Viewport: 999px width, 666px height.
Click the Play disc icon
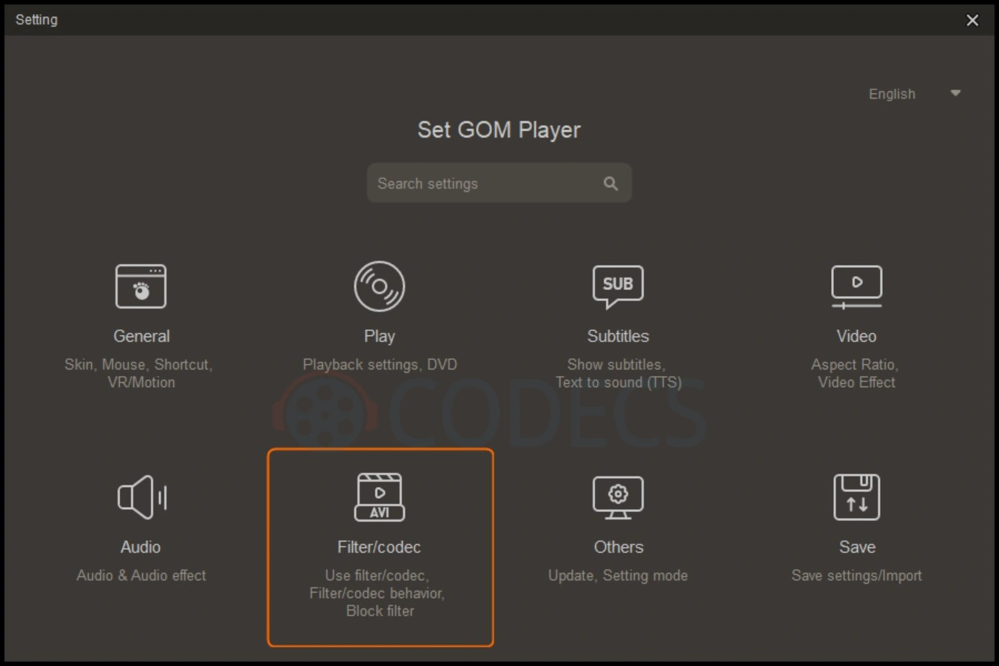[x=379, y=286]
